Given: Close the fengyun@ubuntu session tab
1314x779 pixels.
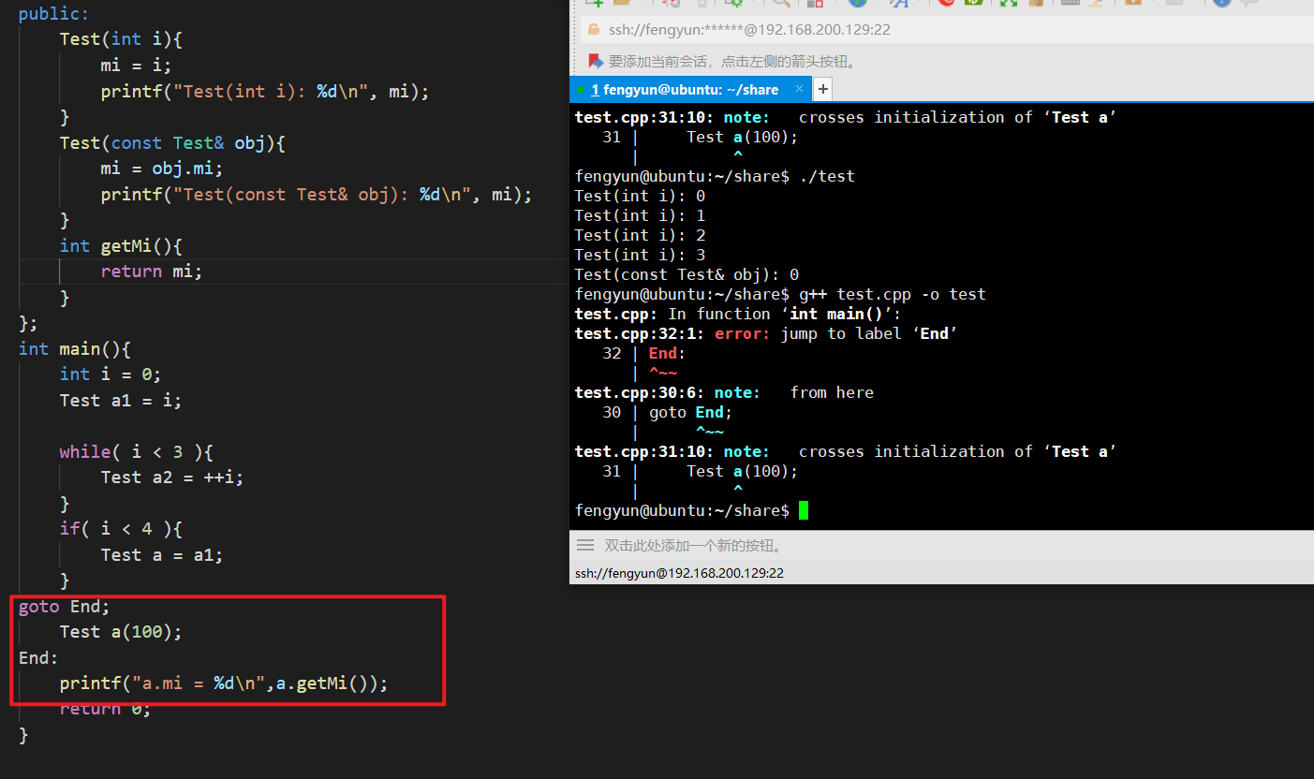Looking at the screenshot, I should pyautogui.click(x=799, y=90).
